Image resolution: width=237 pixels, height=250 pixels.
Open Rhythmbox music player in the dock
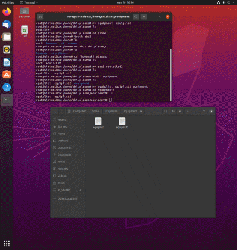click(7, 50)
